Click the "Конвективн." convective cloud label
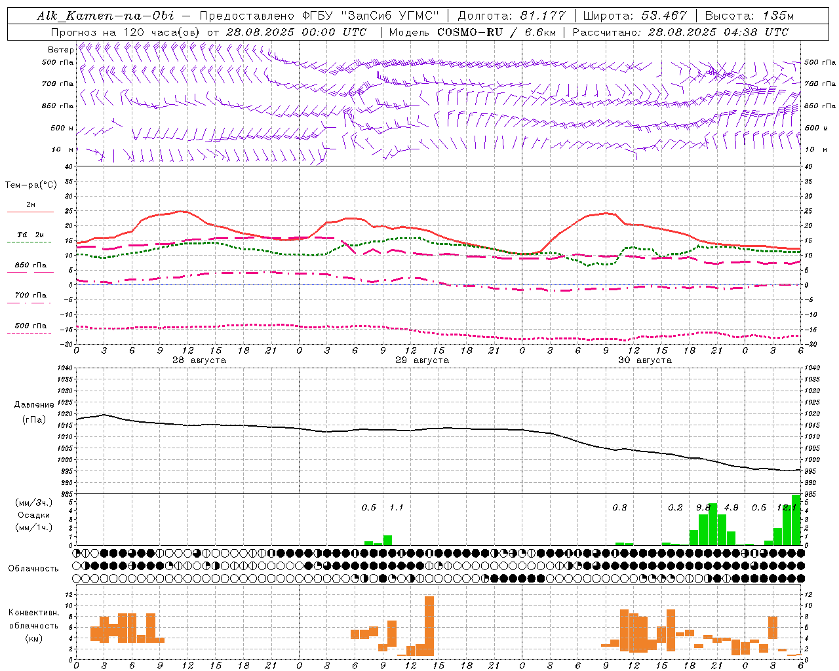Viewport: 839px width, 671px height. click(x=33, y=613)
